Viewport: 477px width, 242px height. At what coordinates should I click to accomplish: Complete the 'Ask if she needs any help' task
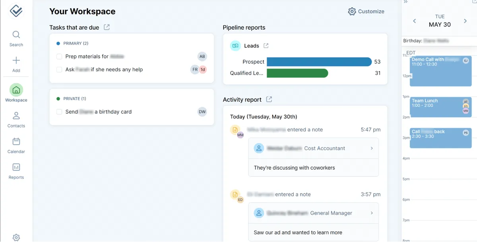pyautogui.click(x=59, y=69)
